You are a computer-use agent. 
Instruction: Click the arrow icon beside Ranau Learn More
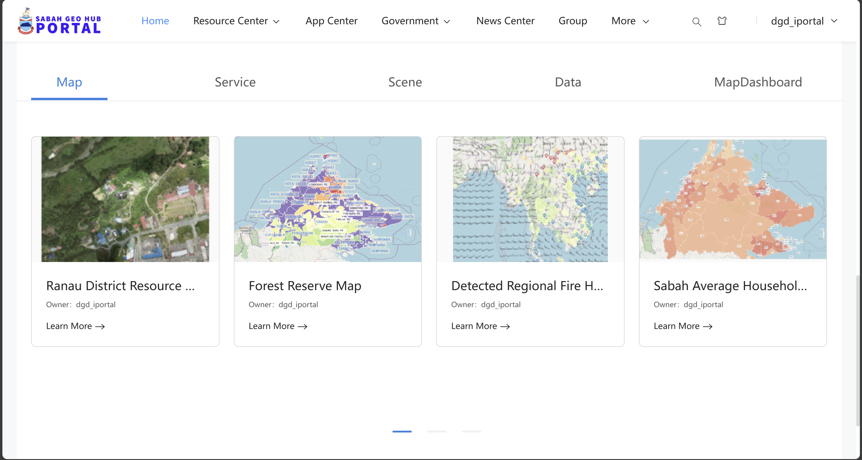coord(100,327)
